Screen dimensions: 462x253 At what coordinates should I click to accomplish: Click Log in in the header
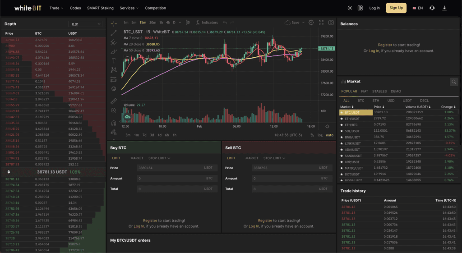[374, 8]
